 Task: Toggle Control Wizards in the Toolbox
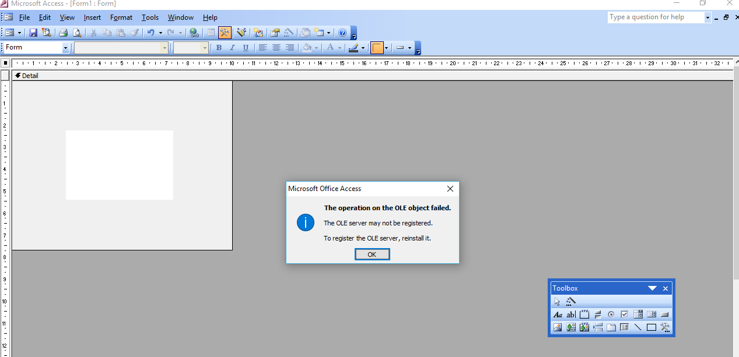571,301
